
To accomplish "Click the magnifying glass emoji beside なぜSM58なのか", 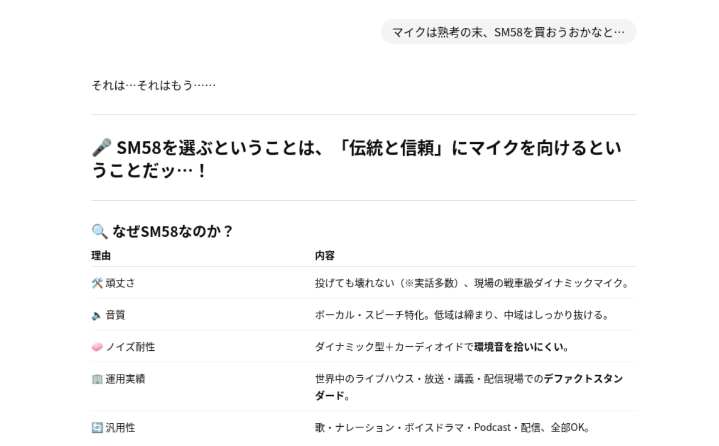I will (x=99, y=231).
